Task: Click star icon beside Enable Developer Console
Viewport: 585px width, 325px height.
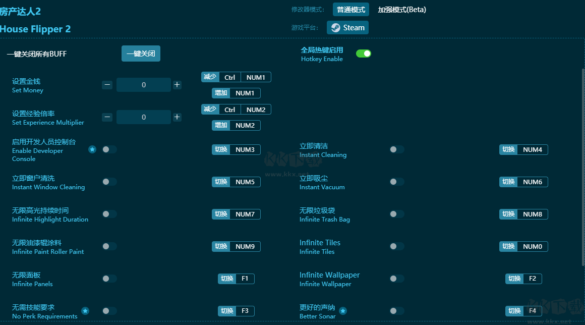Action: pos(92,149)
